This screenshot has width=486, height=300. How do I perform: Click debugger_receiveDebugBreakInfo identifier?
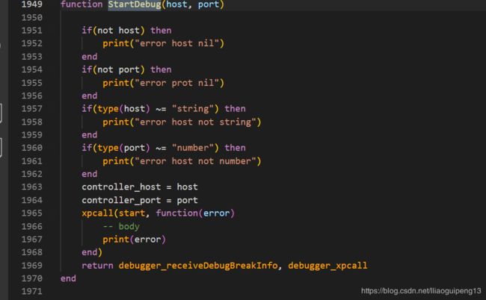click(x=198, y=266)
